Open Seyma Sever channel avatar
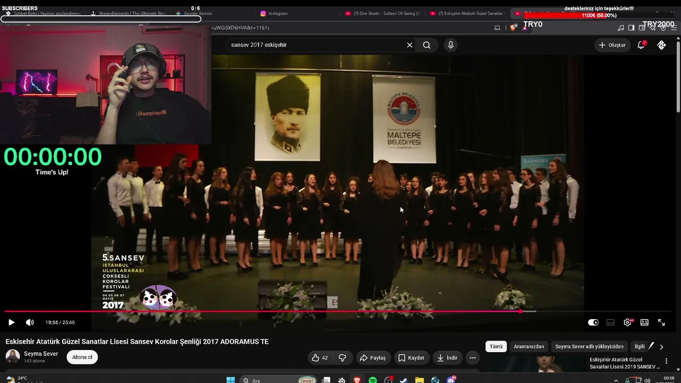Viewport: 681px width, 383px height. pos(13,357)
